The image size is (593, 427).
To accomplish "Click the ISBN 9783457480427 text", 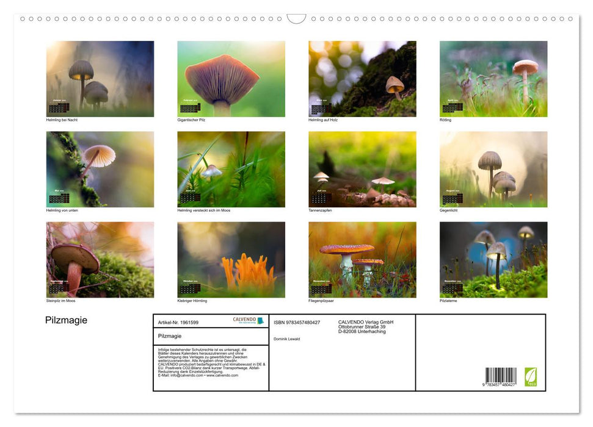I will [x=297, y=322].
